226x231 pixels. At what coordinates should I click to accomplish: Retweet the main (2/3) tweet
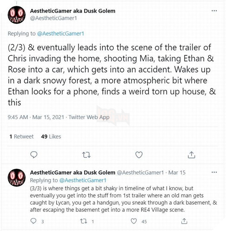[86, 155]
